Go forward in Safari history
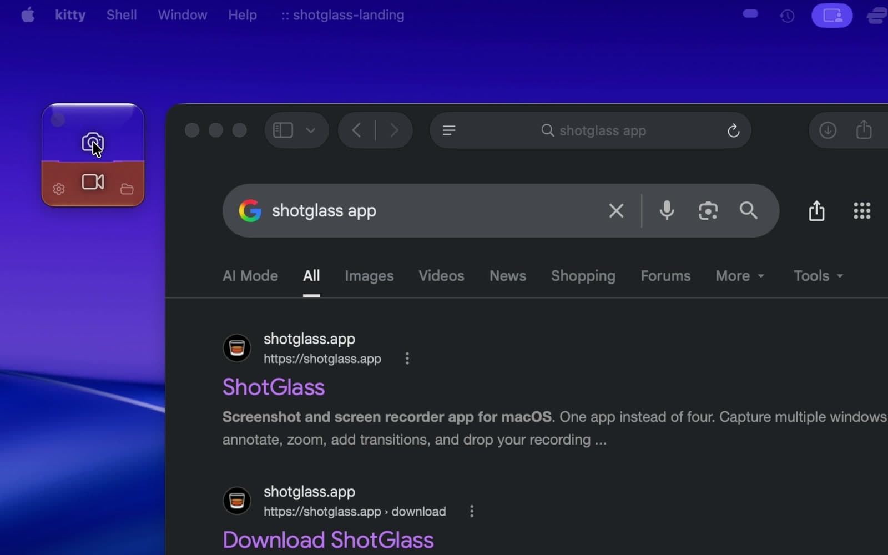 tap(394, 130)
